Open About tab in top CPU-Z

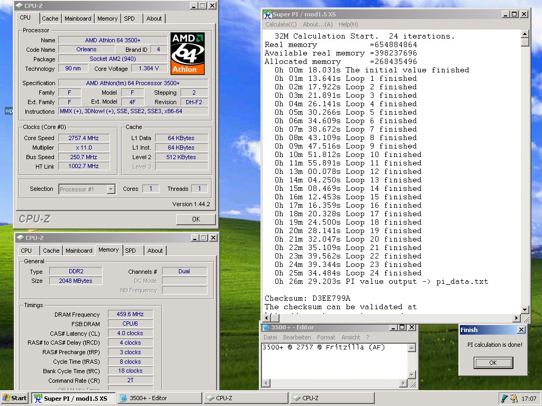click(x=154, y=19)
